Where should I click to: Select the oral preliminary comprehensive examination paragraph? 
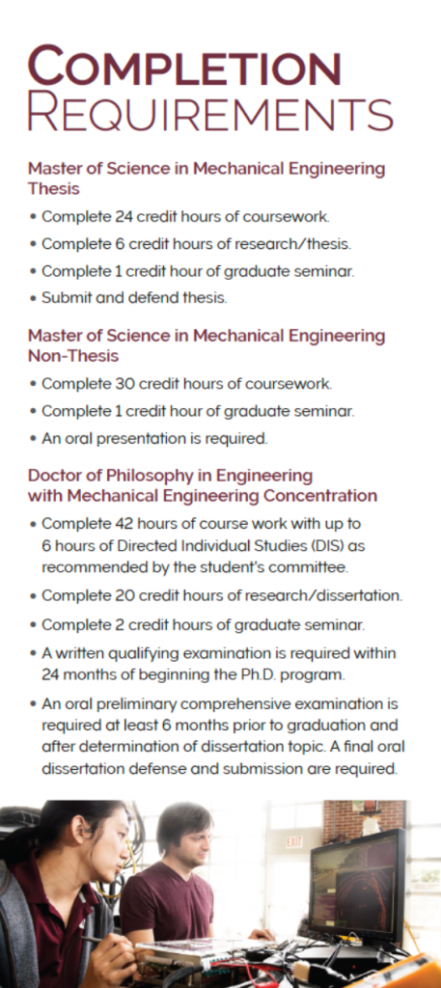(217, 735)
